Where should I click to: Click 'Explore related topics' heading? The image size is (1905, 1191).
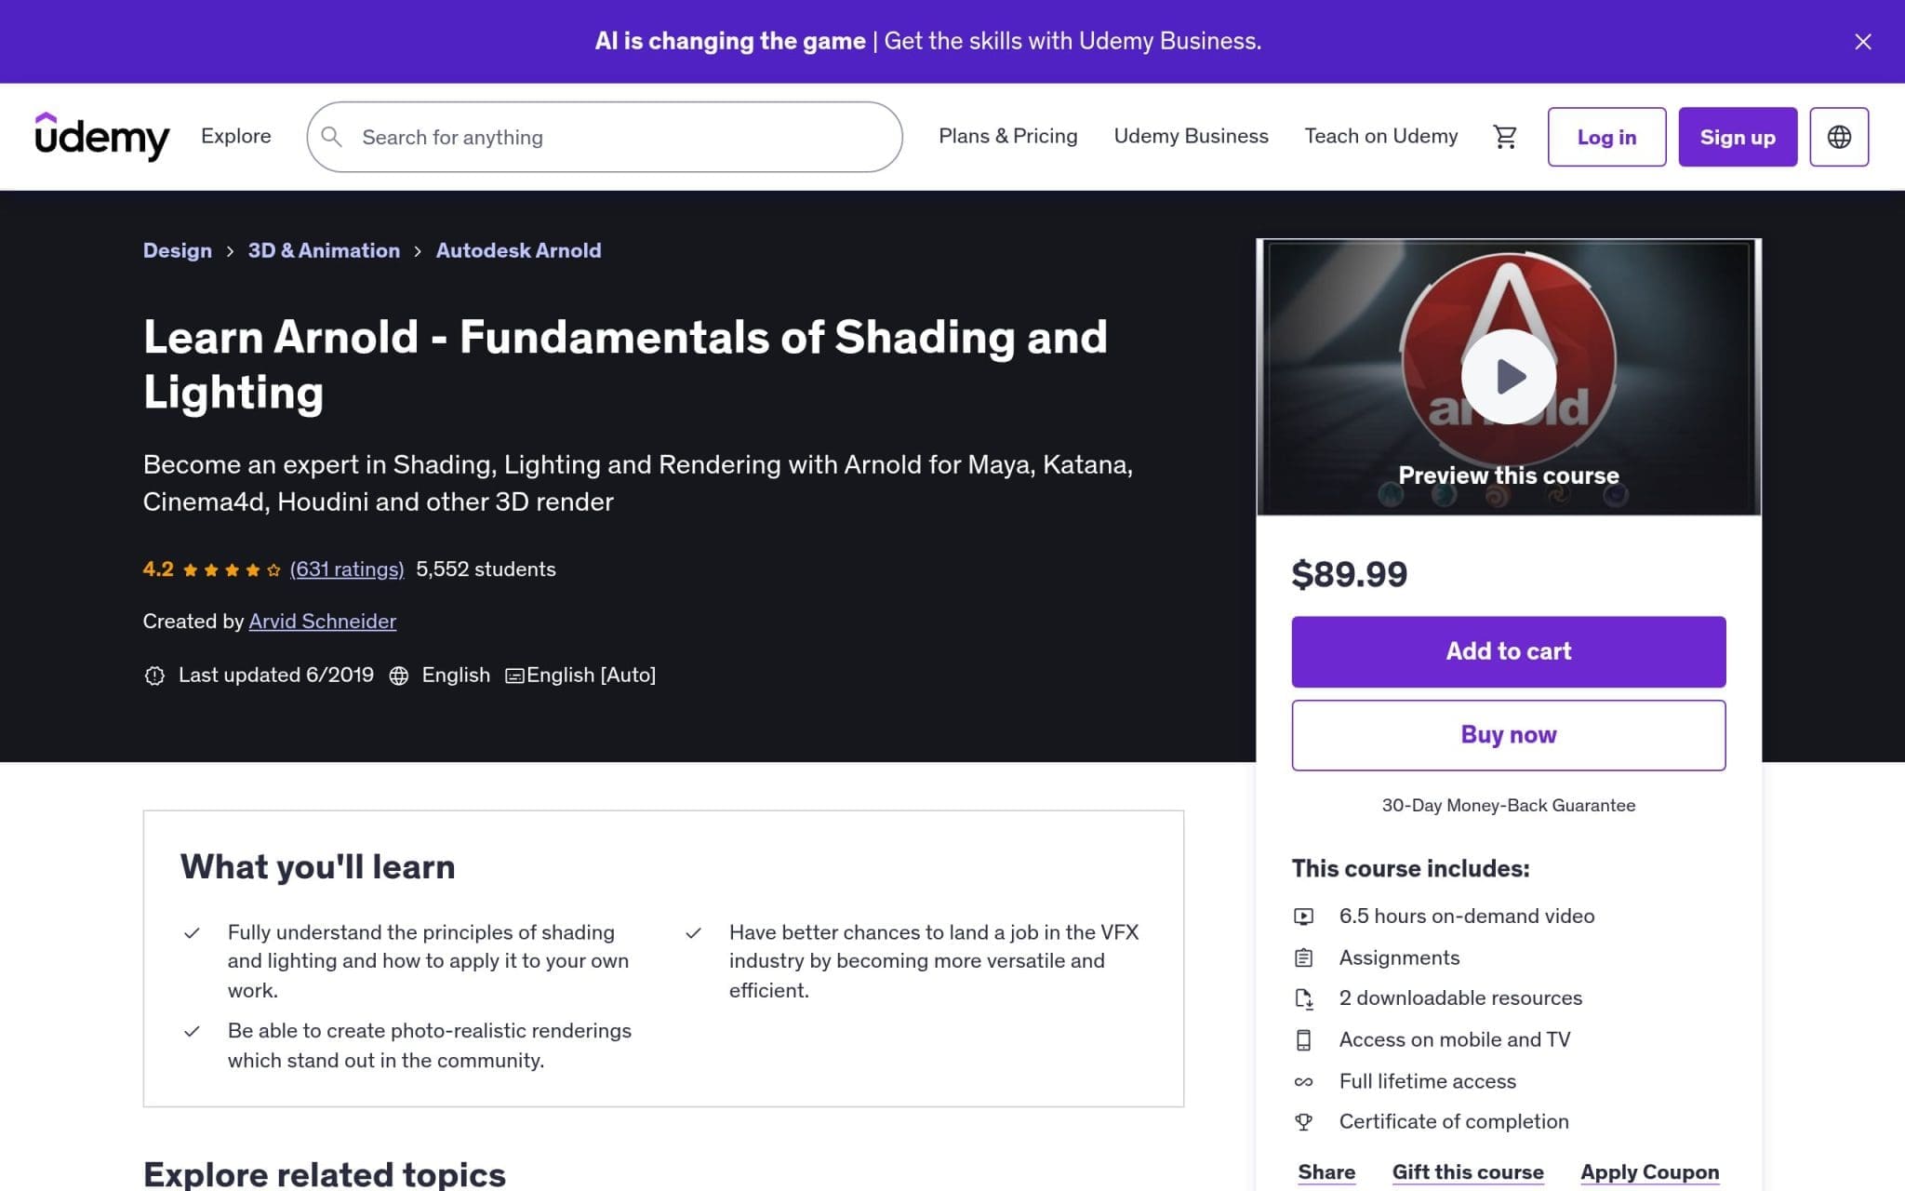[x=325, y=1174]
